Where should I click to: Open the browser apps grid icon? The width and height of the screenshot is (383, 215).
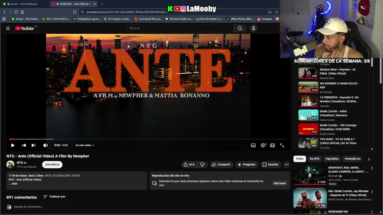pos(4,19)
